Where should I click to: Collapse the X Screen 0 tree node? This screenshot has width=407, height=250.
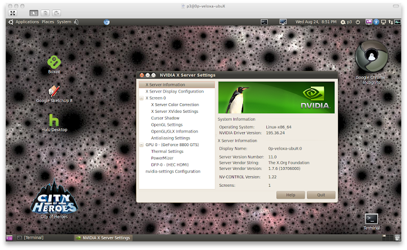click(142, 98)
